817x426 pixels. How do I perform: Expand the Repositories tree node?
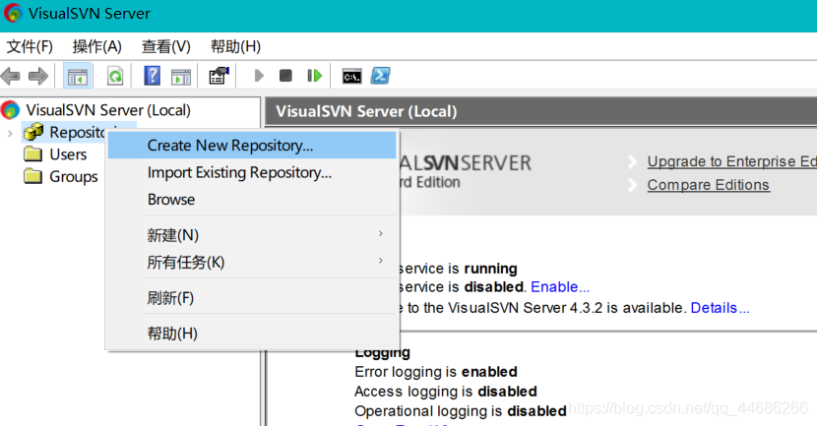pyautogui.click(x=10, y=134)
